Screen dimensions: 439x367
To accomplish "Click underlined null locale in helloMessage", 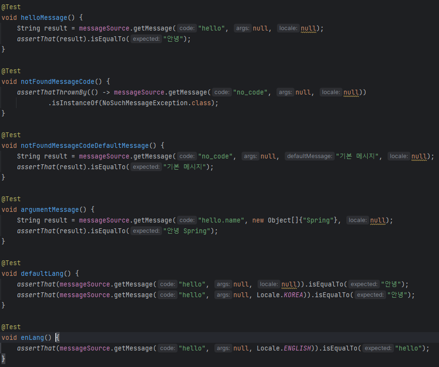I will pyautogui.click(x=309, y=28).
